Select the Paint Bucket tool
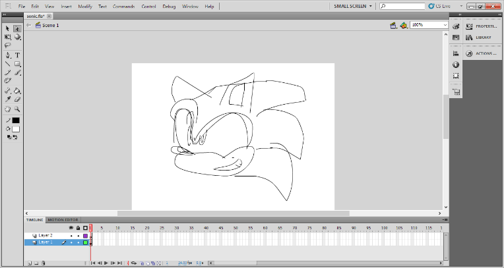This screenshot has width=504, height=268. (17, 91)
